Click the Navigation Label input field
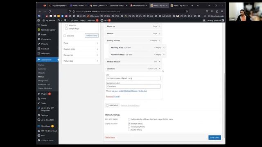 tap(133, 86)
